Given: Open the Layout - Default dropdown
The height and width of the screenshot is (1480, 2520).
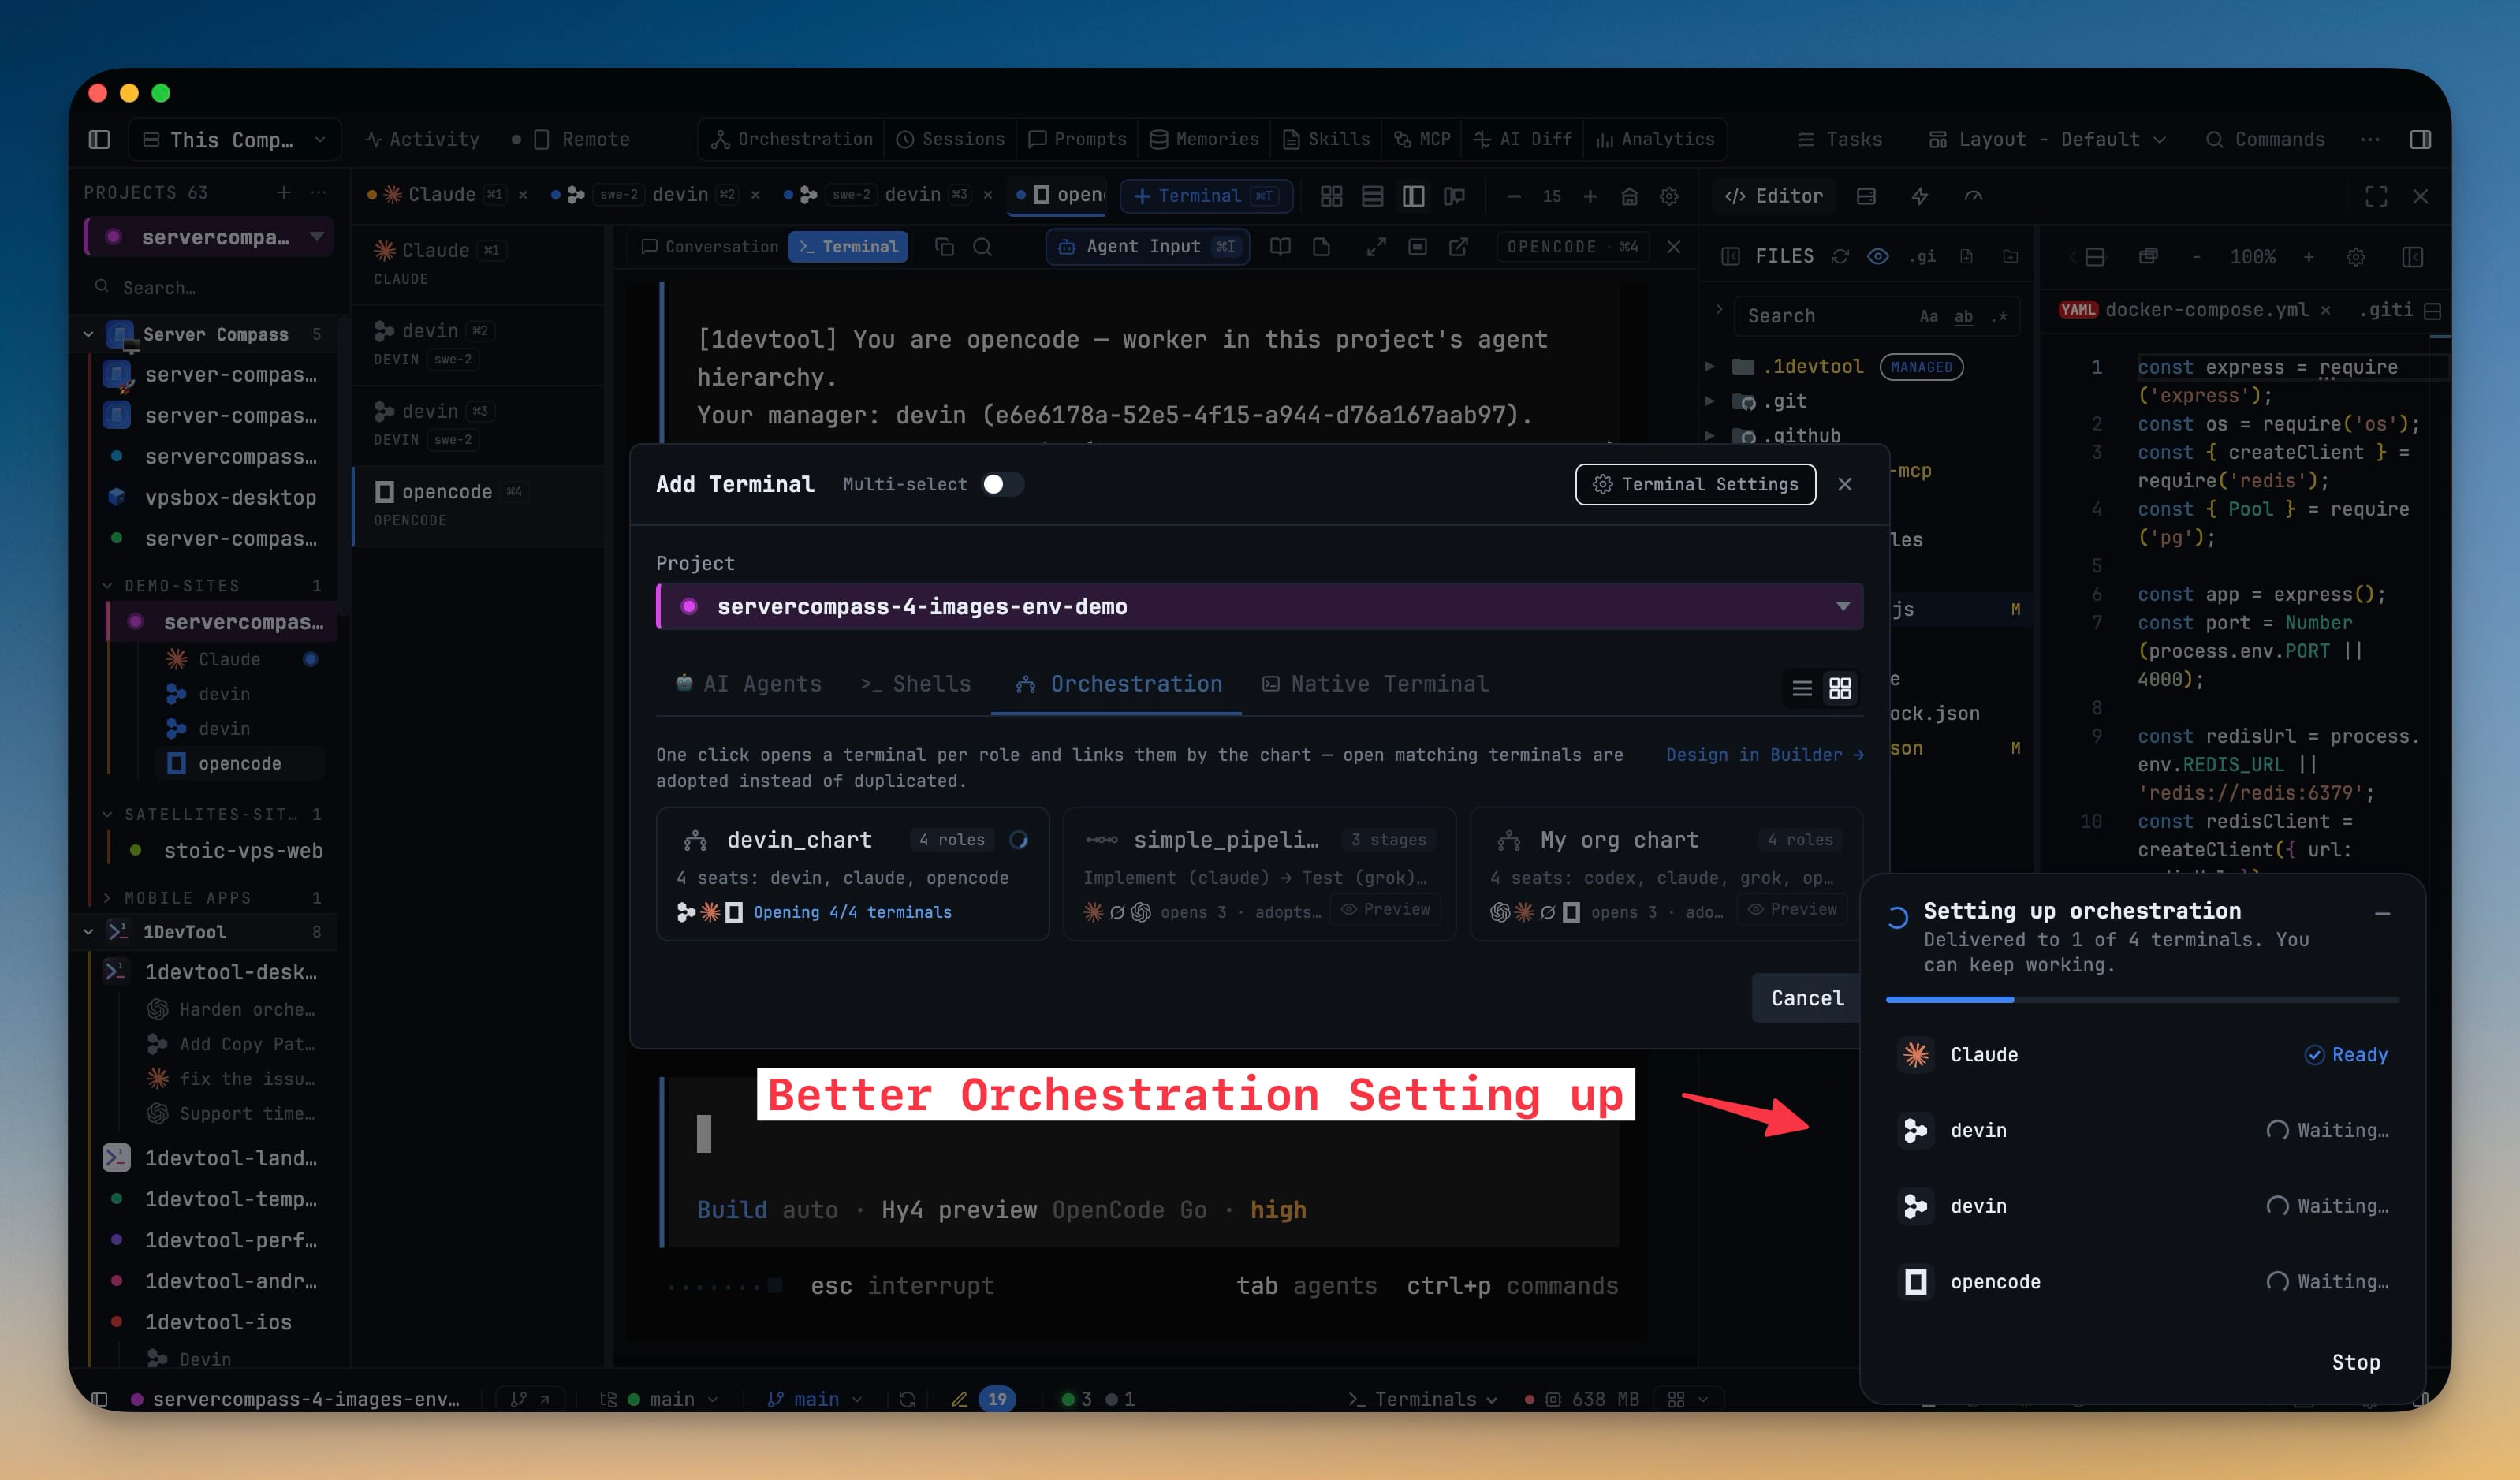Looking at the screenshot, I should [x=2047, y=139].
